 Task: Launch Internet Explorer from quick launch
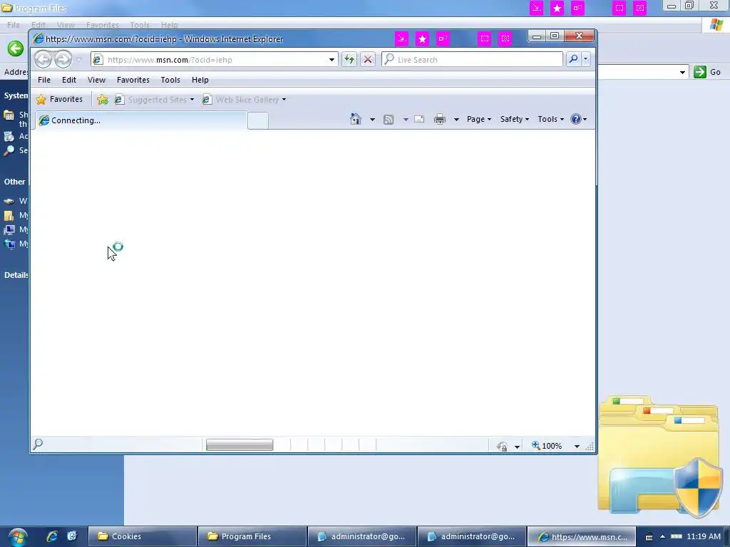52,536
